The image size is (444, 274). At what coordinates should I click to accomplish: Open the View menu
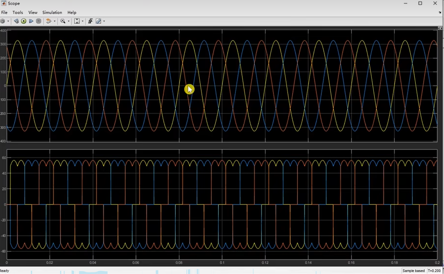[33, 12]
